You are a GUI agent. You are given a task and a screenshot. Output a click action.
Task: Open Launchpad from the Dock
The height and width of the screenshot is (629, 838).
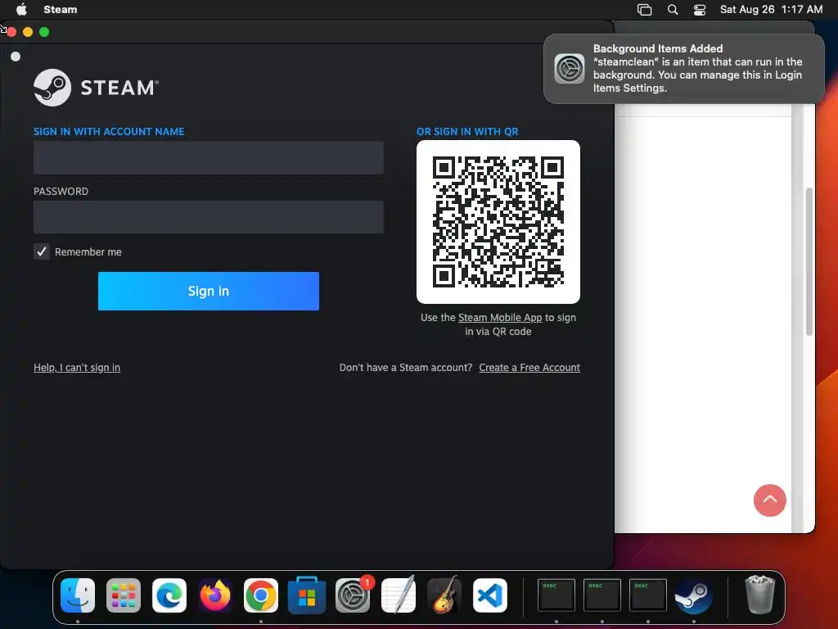[124, 595]
